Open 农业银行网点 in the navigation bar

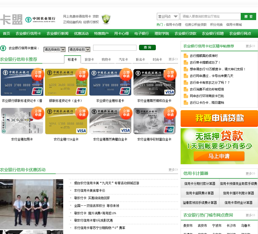point(240,33)
